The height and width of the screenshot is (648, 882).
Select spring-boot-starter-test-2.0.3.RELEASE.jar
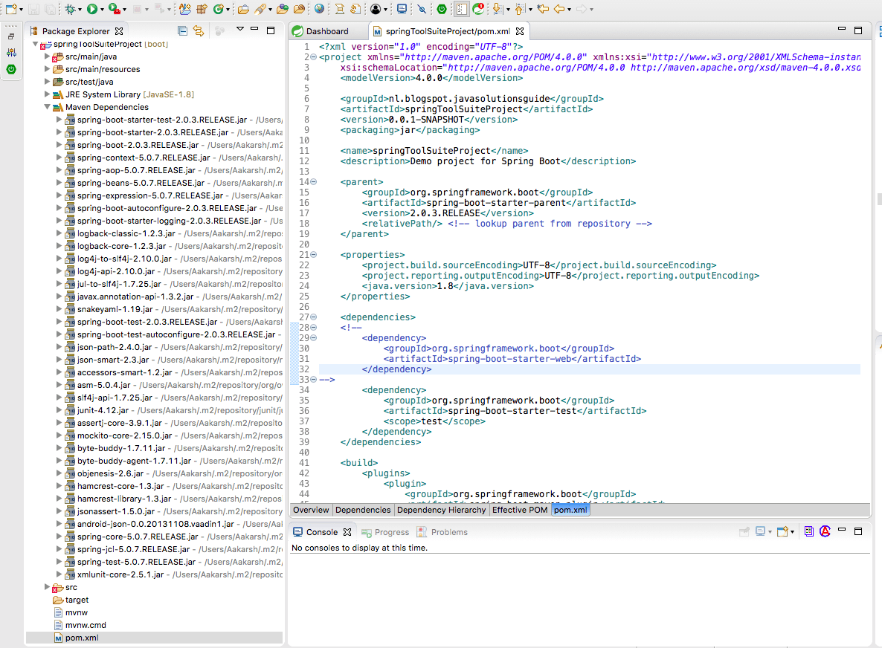pyautogui.click(x=162, y=120)
